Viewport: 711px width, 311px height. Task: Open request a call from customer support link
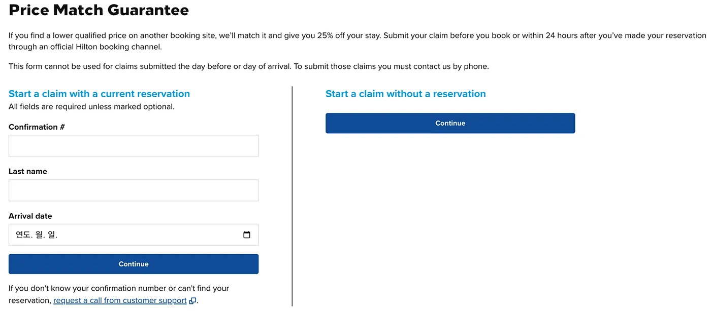pyautogui.click(x=120, y=300)
